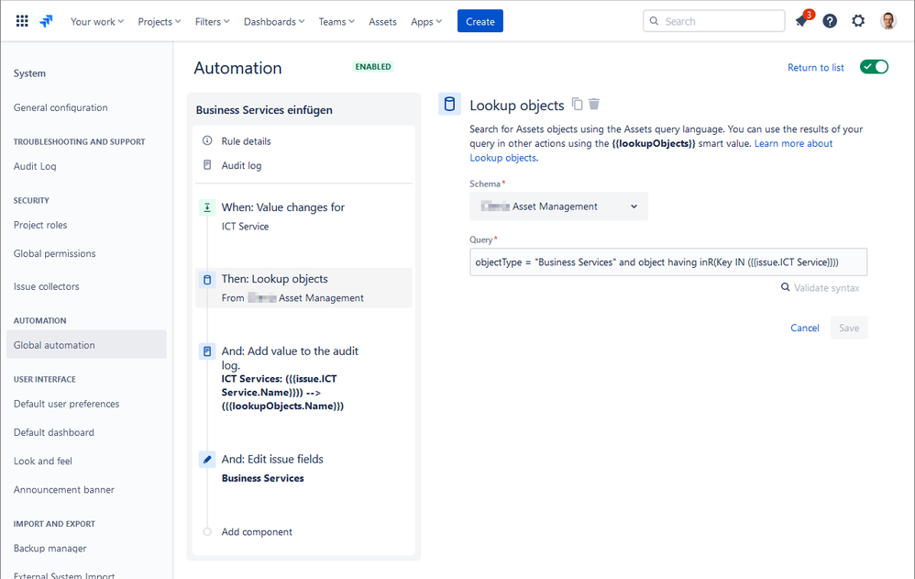The height and width of the screenshot is (579, 915).
Task: Open the Apps dropdown in navigation bar
Action: click(x=426, y=22)
